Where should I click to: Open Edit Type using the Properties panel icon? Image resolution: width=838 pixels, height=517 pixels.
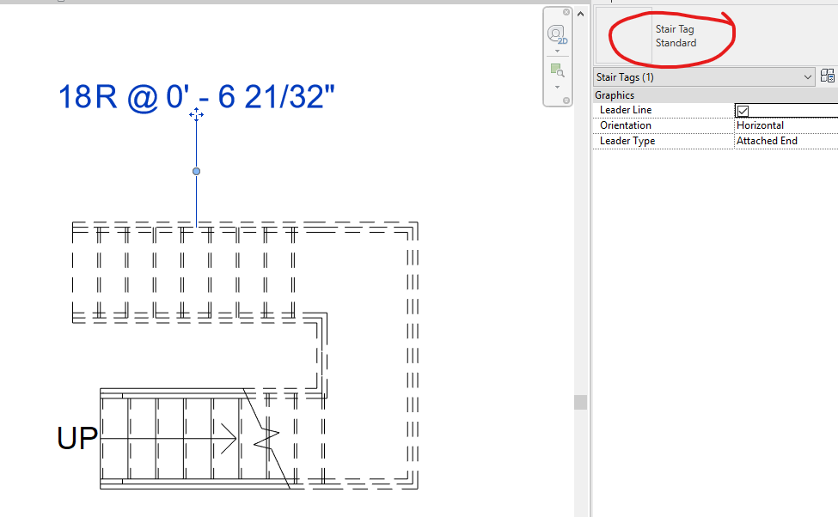(x=827, y=76)
